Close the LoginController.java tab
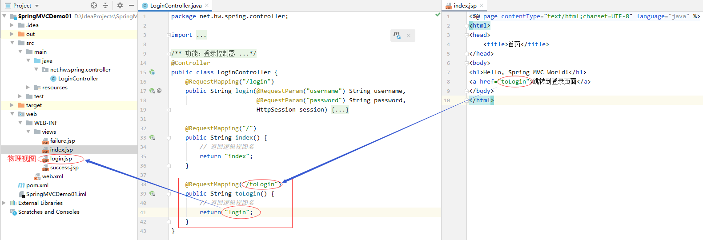Viewport: 703px width, 240px height. (206, 5)
